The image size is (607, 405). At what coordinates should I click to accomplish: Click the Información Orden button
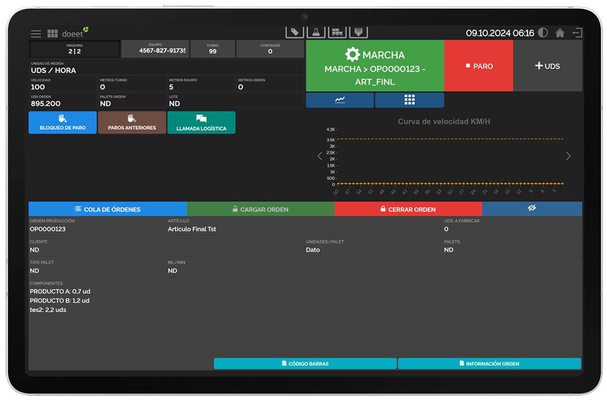489,363
